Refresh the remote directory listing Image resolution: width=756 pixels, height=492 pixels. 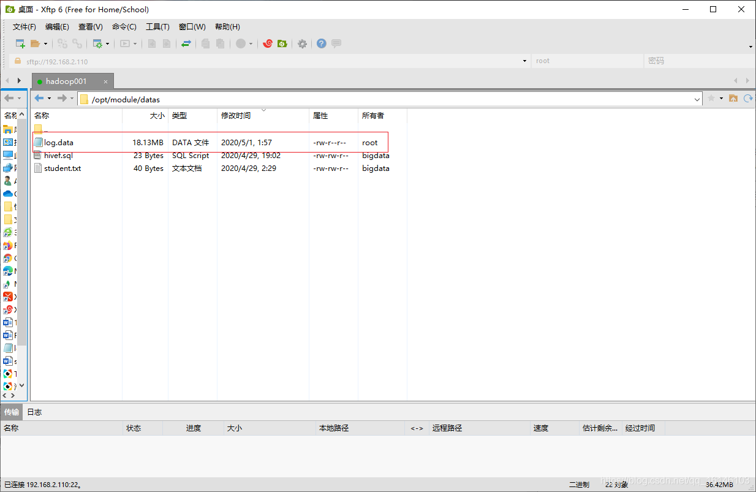[x=748, y=98]
